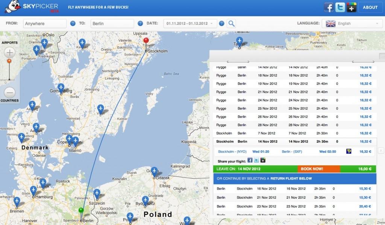Open the About page

coord(370,8)
